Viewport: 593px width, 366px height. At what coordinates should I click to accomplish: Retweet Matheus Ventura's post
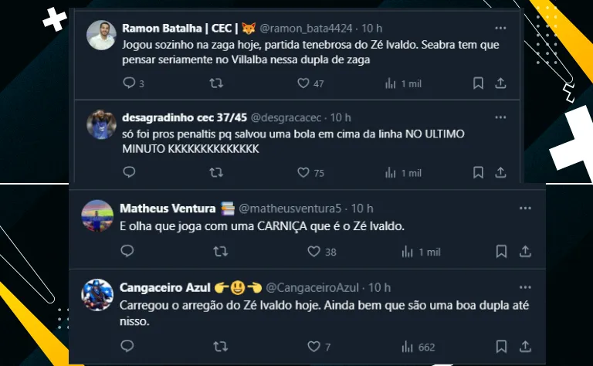point(220,252)
